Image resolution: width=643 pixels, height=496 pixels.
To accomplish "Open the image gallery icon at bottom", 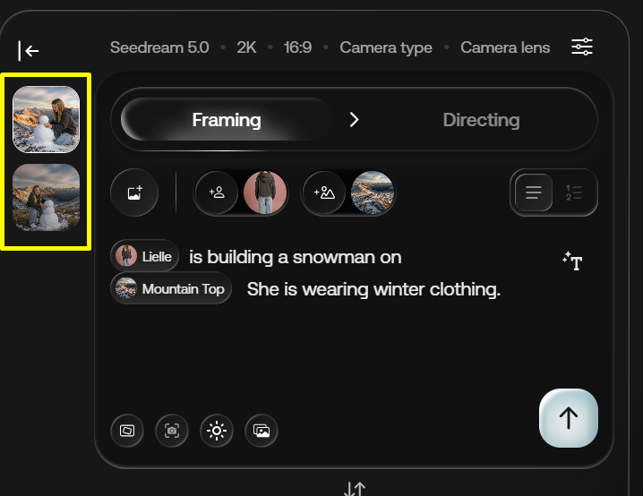I will pyautogui.click(x=261, y=431).
